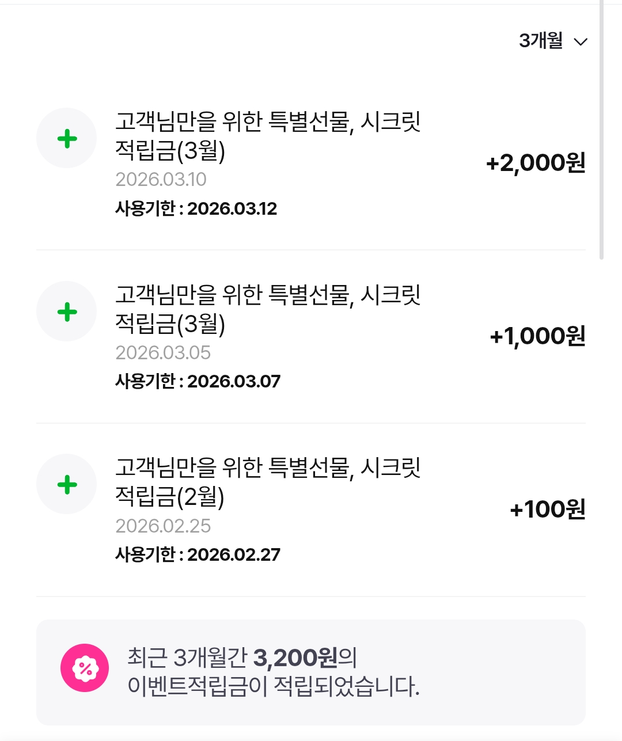Screen dimensions: 622x741
Task: Click the vertical scrollbar thumb
Action: coord(601,130)
